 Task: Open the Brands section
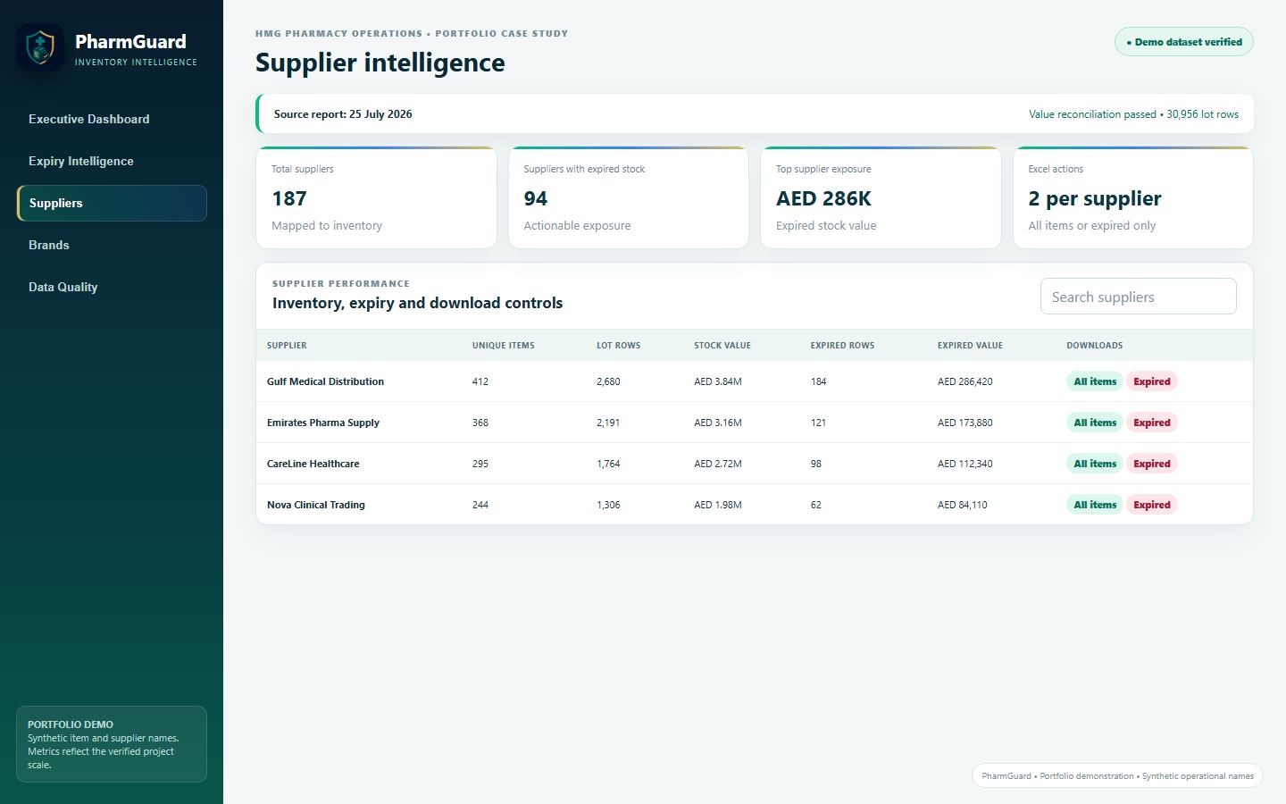pos(112,245)
